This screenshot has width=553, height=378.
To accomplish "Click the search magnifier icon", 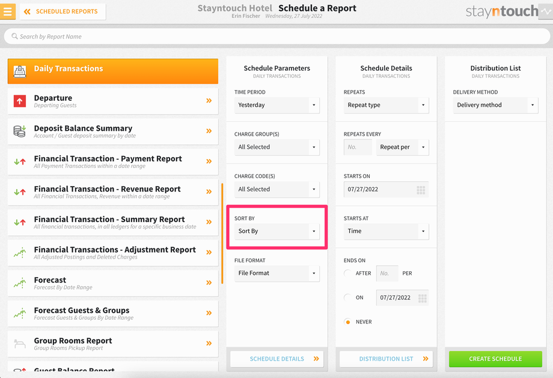I will point(14,36).
